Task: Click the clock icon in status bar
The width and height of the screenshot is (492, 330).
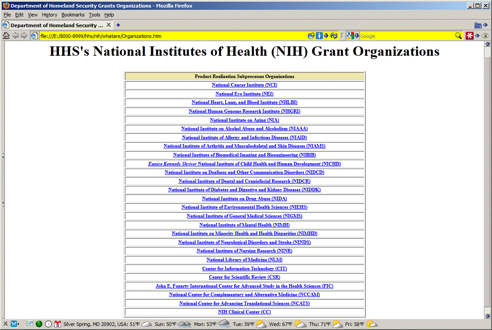Action: (48, 324)
